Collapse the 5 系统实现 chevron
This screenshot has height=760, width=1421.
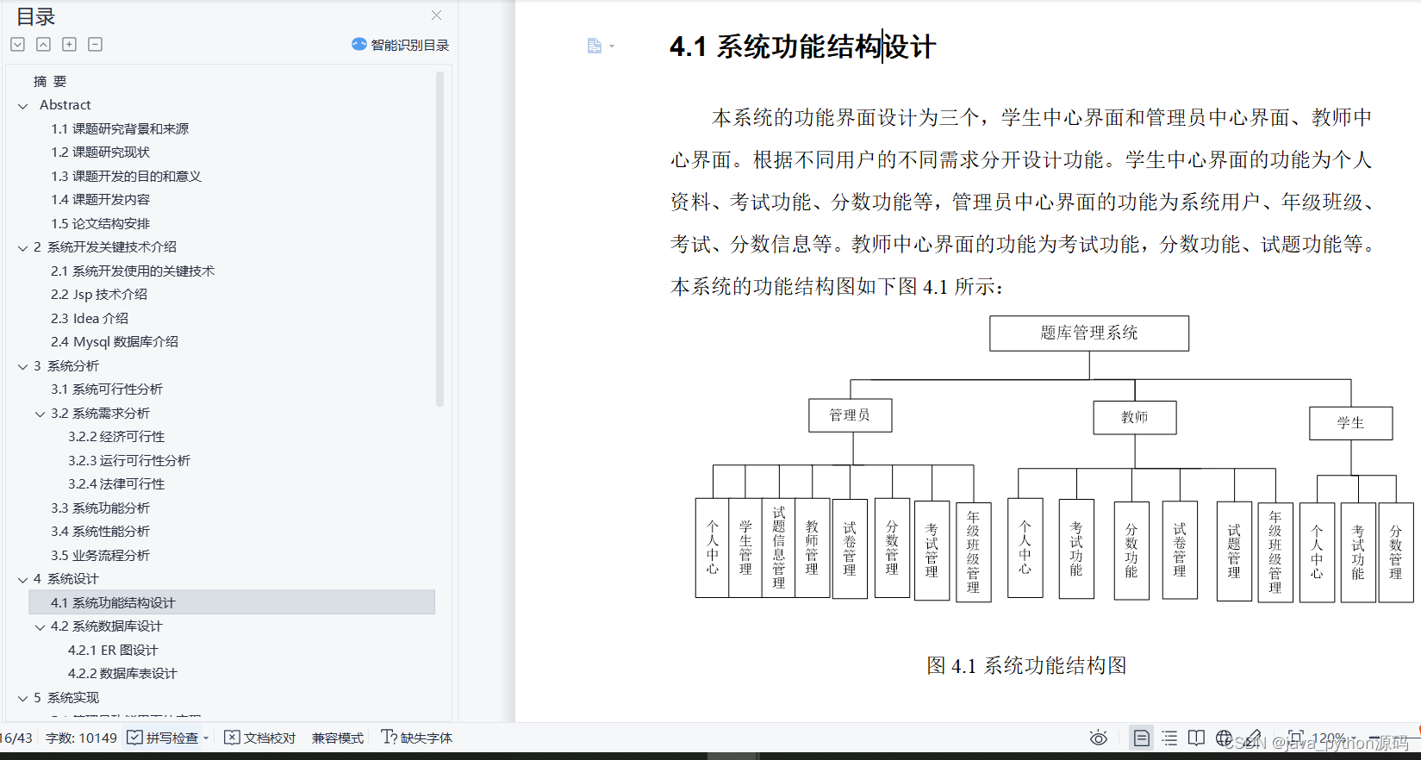(x=23, y=699)
